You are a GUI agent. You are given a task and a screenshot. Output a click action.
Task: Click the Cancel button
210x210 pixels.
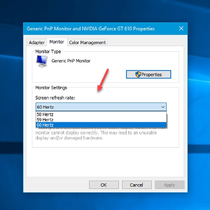(x=136, y=185)
